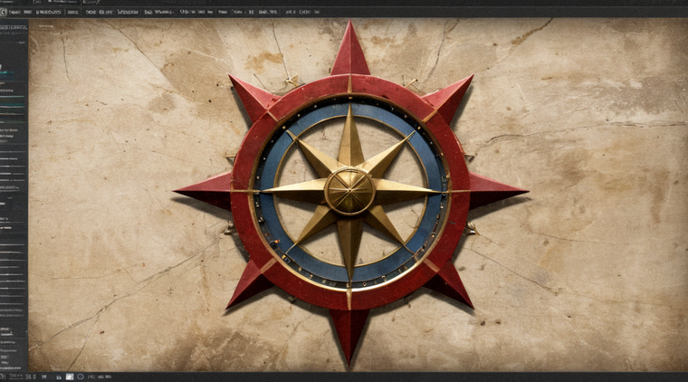Click the gold center hub of the compass
688x382 pixels.
tap(349, 191)
